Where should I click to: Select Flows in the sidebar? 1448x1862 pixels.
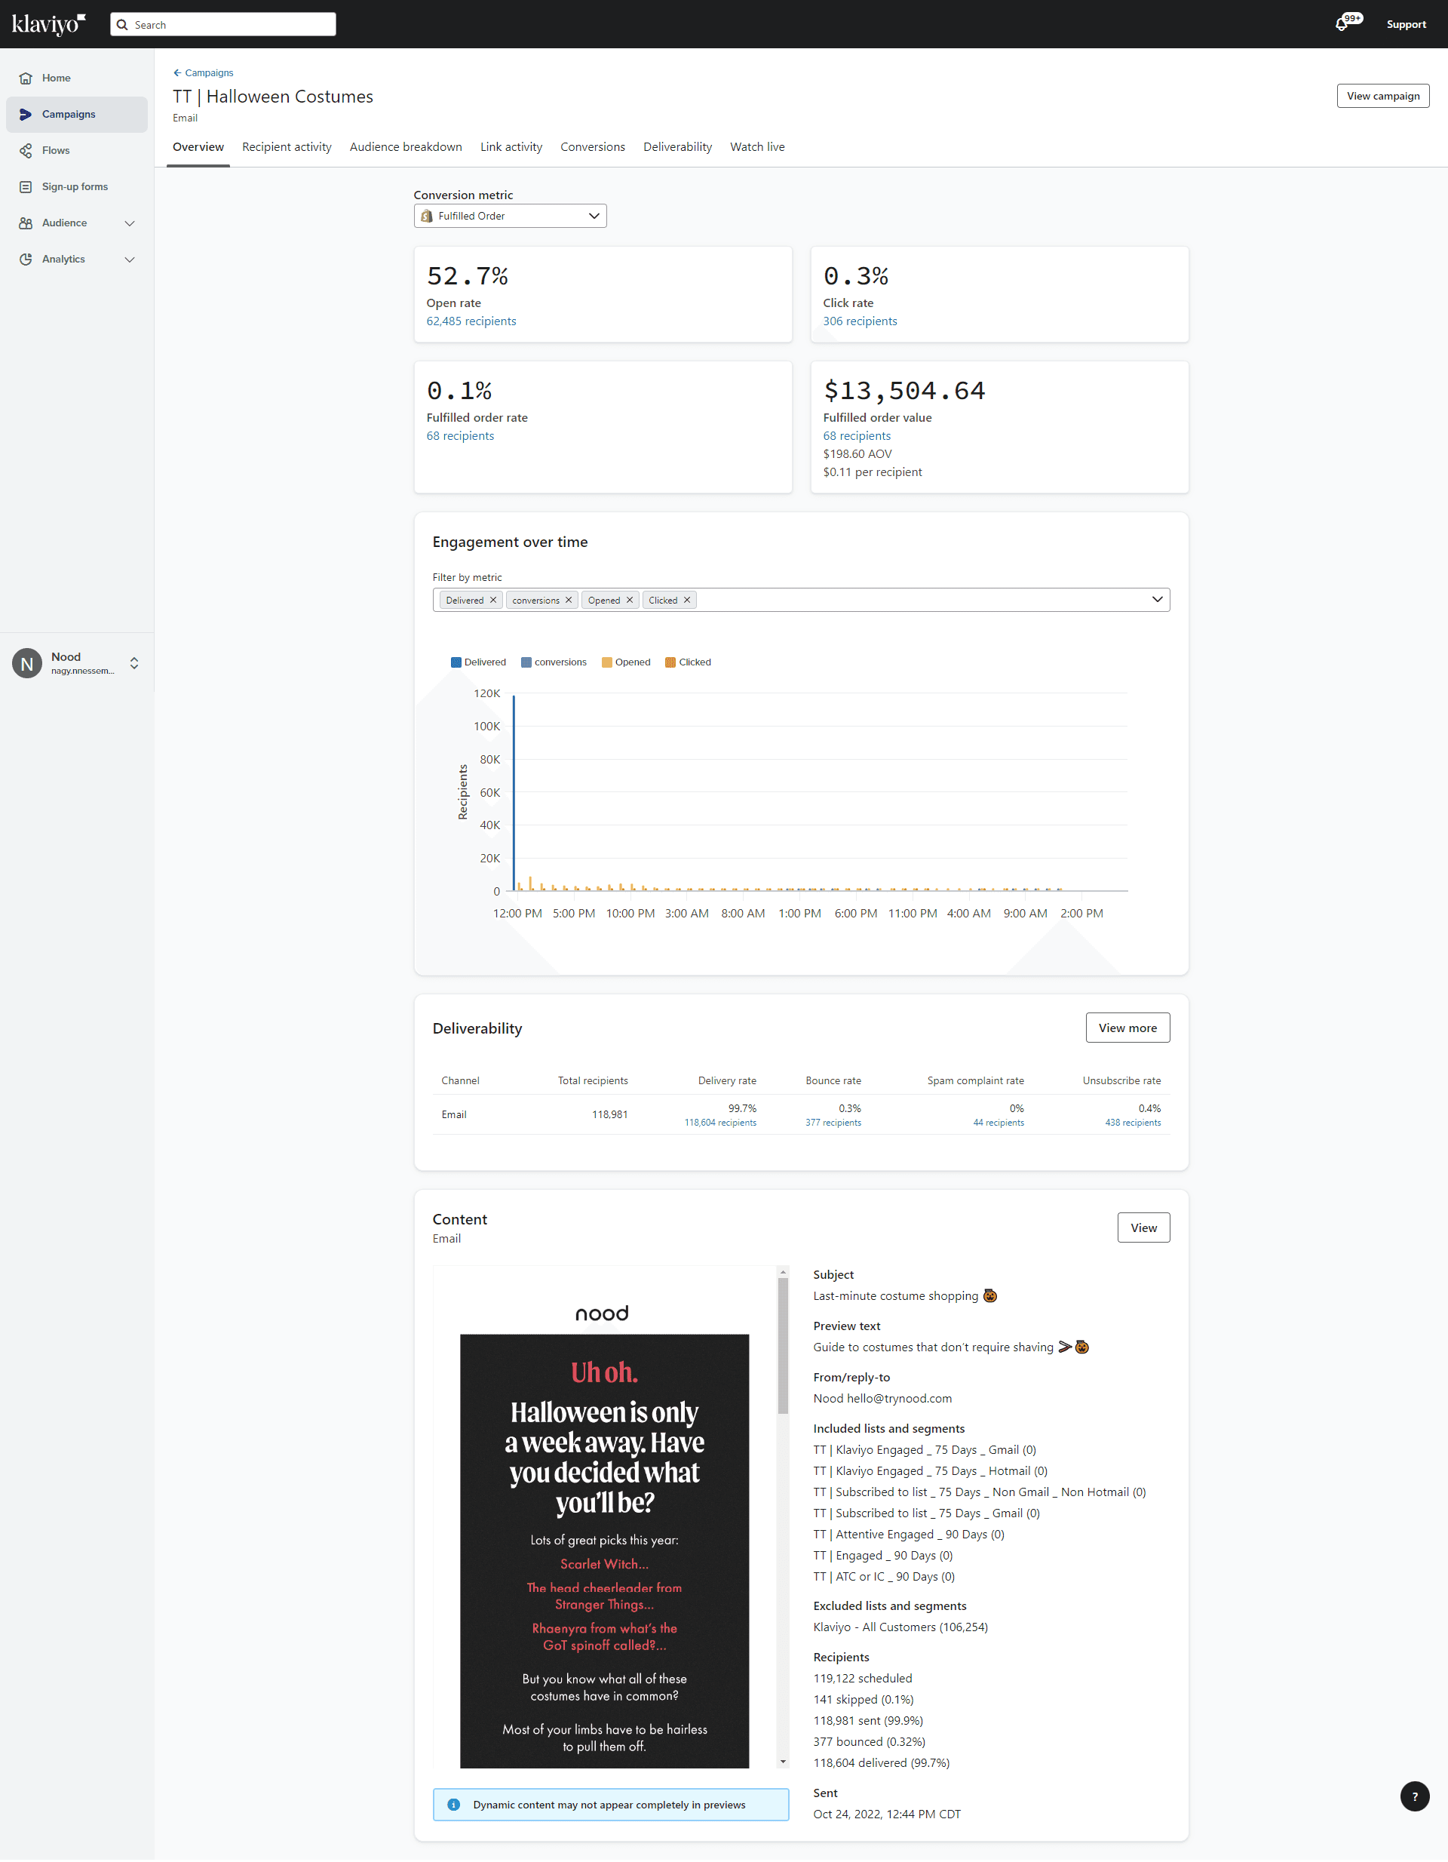click(77, 150)
